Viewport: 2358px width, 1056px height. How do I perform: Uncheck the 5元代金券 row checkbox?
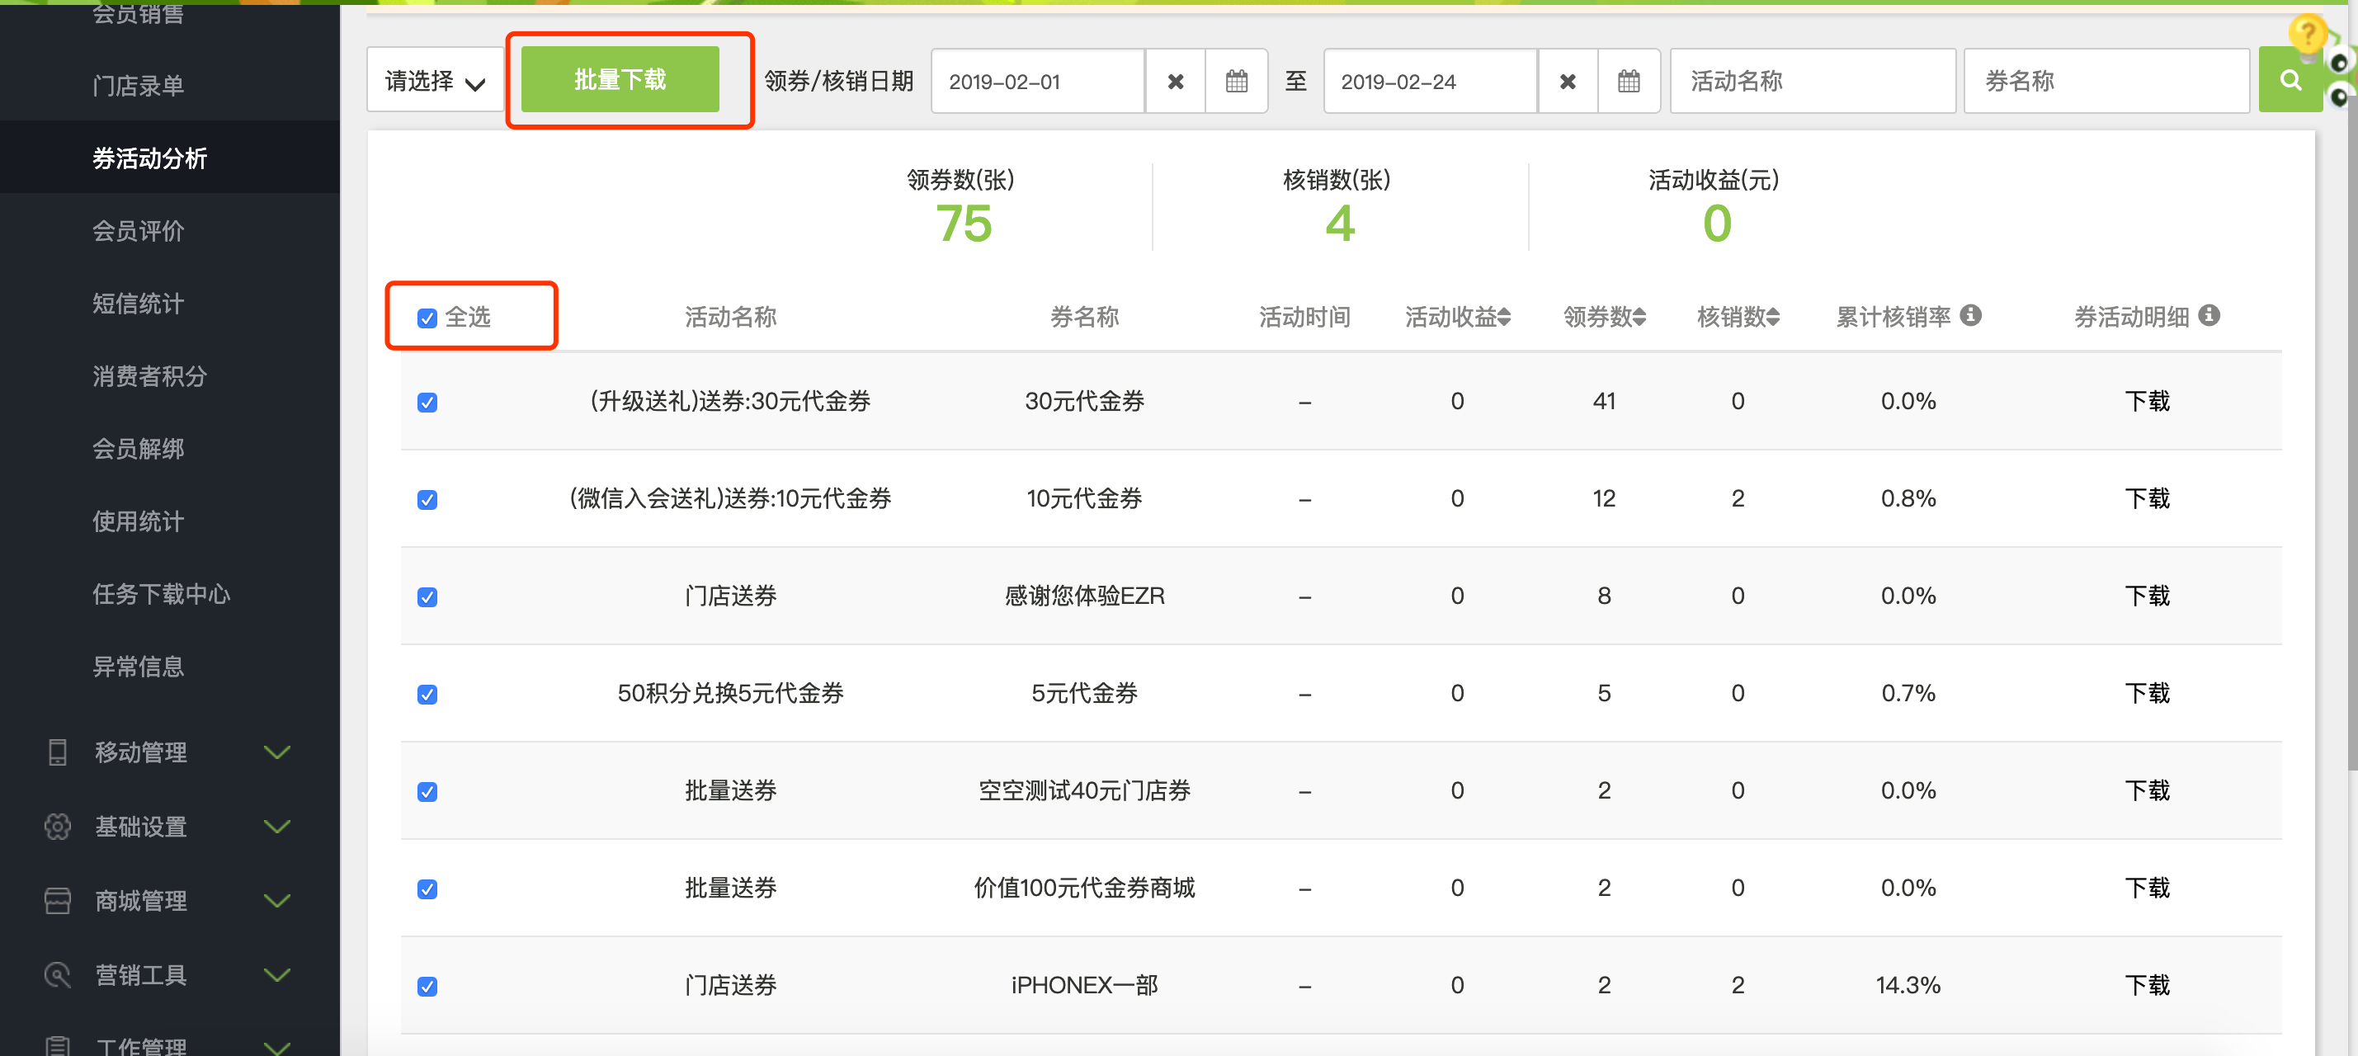(427, 695)
